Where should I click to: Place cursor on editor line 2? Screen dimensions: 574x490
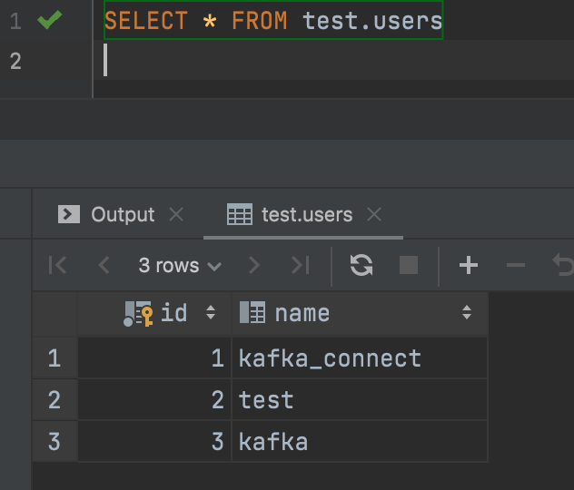[x=272, y=61]
